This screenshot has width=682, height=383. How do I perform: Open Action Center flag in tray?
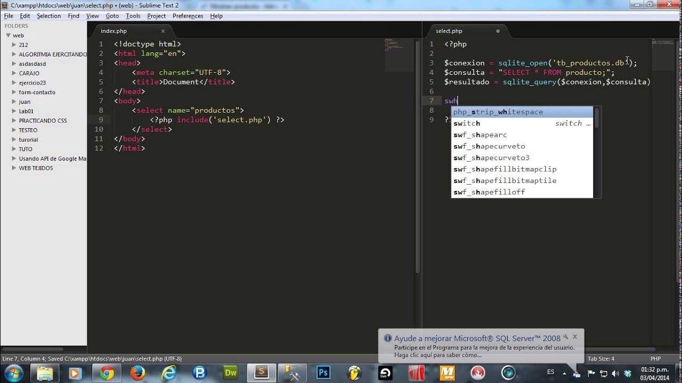591,373
